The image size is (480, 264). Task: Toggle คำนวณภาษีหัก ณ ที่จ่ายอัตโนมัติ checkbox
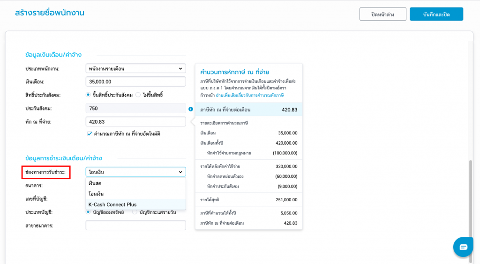point(90,134)
